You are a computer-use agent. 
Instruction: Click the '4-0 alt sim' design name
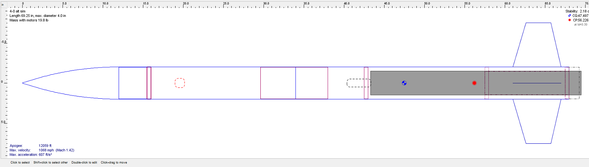coord(18,11)
